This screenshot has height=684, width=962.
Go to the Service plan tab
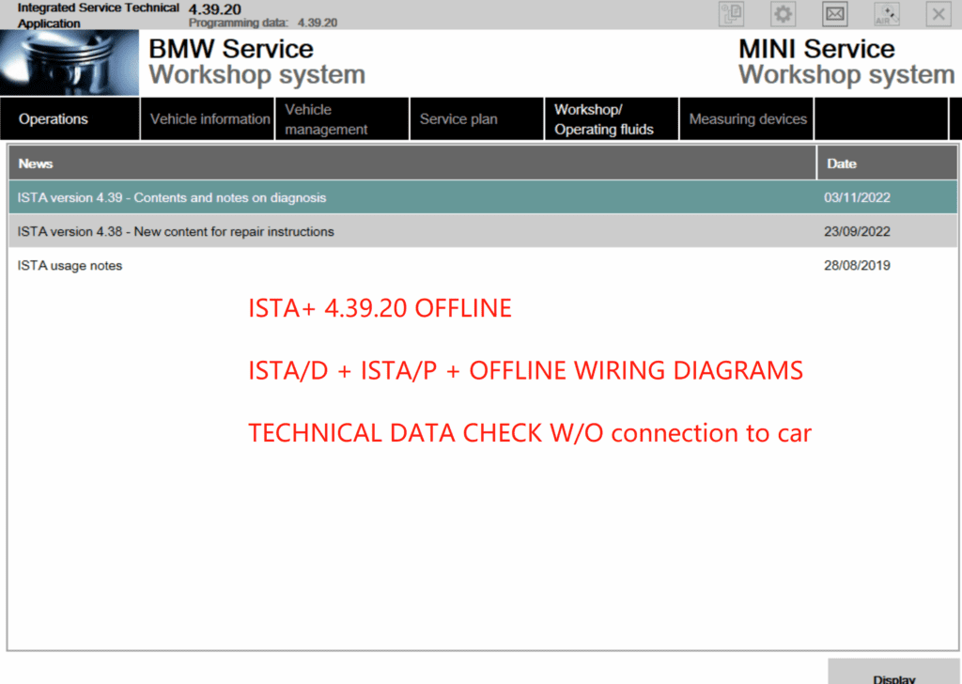(476, 119)
